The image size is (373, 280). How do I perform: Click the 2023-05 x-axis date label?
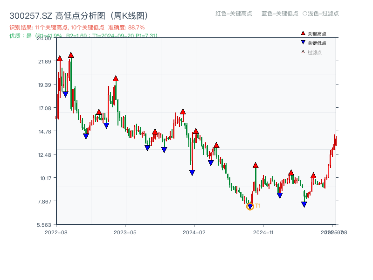click(x=125, y=232)
